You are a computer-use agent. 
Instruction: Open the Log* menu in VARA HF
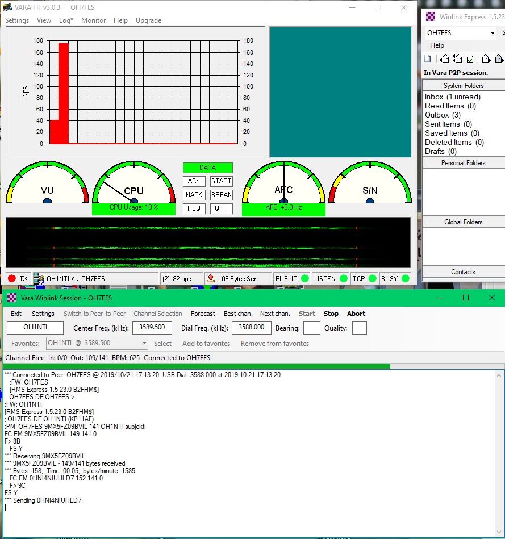(x=66, y=20)
